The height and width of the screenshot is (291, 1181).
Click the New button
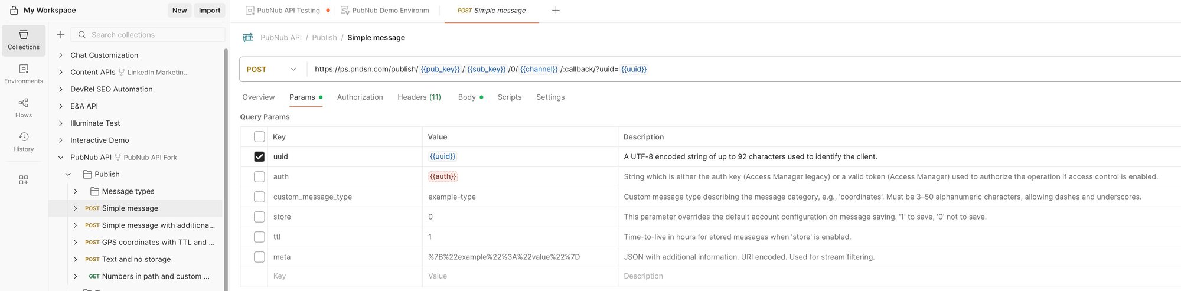tap(180, 10)
